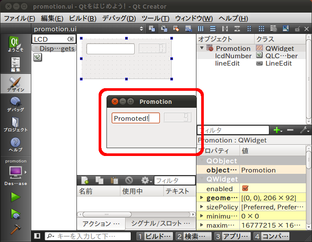The height and width of the screenshot is (242, 312).
Task: Open the ビルド(B) menu
Action: (x=83, y=18)
